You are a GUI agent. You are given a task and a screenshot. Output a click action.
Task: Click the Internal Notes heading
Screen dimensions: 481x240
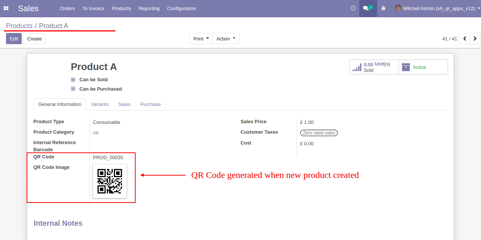click(58, 223)
